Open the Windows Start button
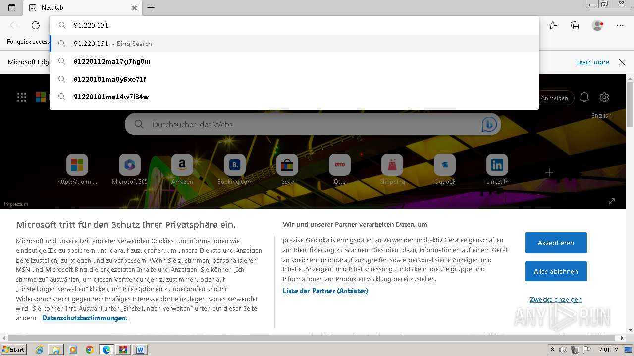This screenshot has width=634, height=356. (x=14, y=350)
